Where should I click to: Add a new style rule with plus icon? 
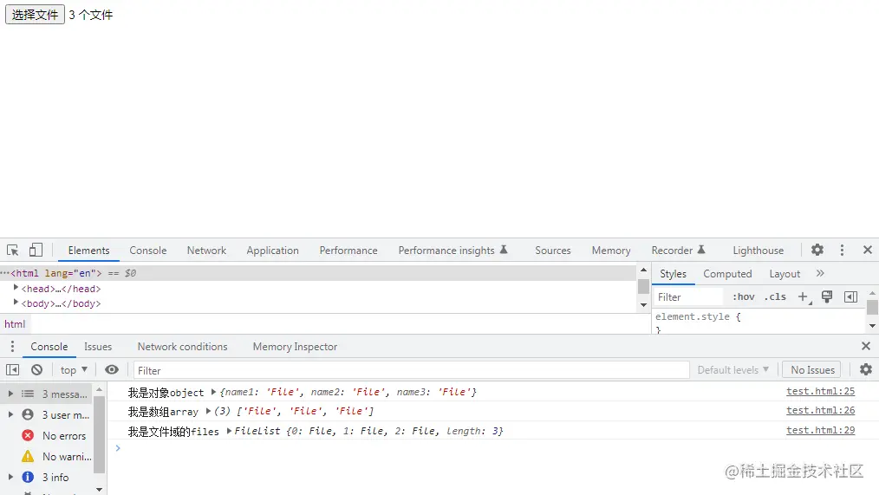tap(804, 297)
